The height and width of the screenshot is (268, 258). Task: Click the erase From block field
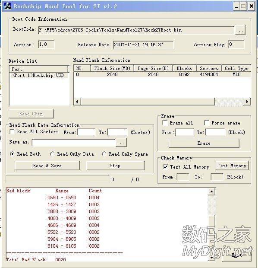(x=185, y=132)
